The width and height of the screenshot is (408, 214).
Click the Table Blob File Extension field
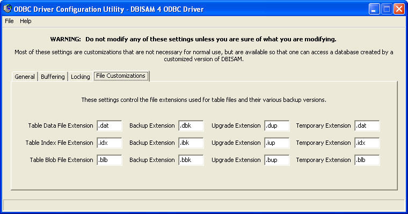coord(110,160)
